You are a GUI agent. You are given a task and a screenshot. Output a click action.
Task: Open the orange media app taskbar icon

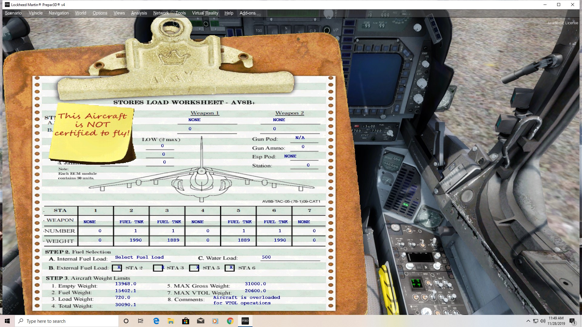(x=215, y=321)
